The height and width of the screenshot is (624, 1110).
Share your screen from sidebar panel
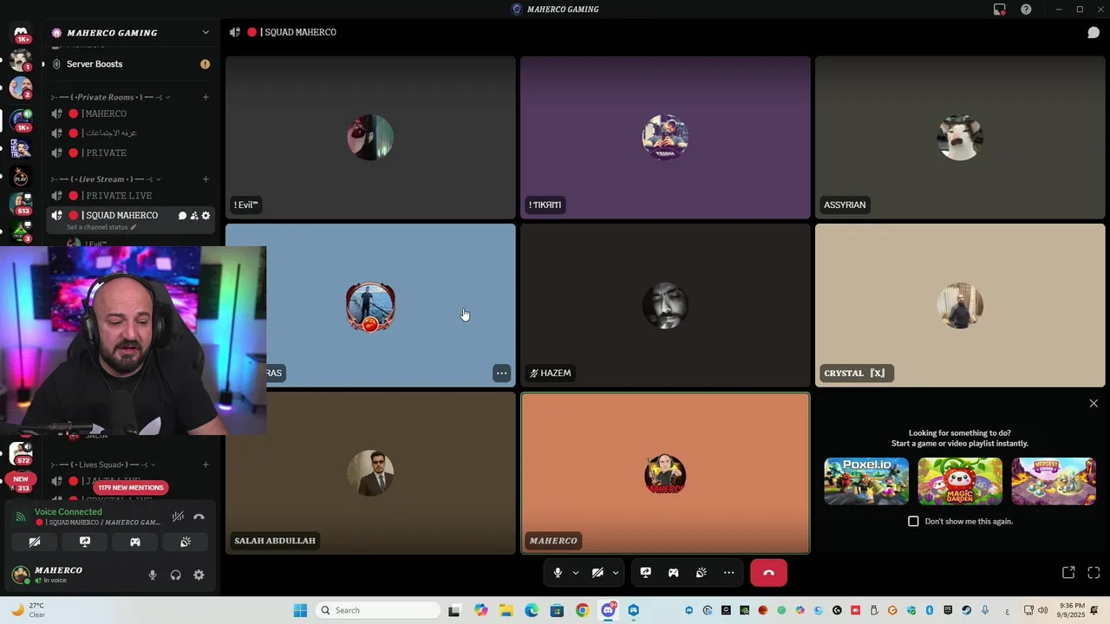tap(85, 542)
